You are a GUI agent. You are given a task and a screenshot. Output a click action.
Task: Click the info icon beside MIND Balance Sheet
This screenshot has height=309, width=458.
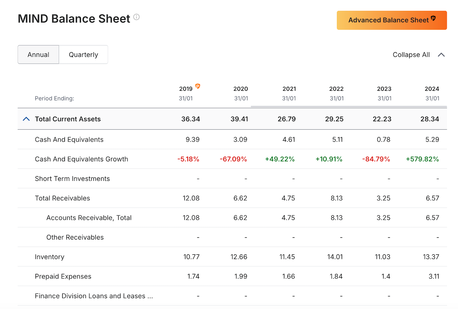pyautogui.click(x=137, y=17)
